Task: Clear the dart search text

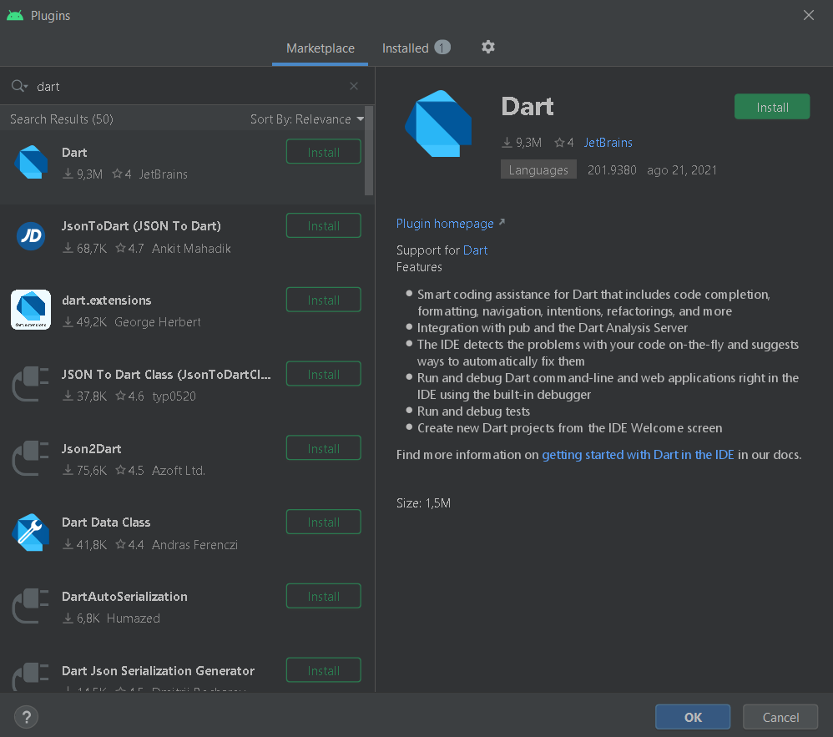Action: 354,86
